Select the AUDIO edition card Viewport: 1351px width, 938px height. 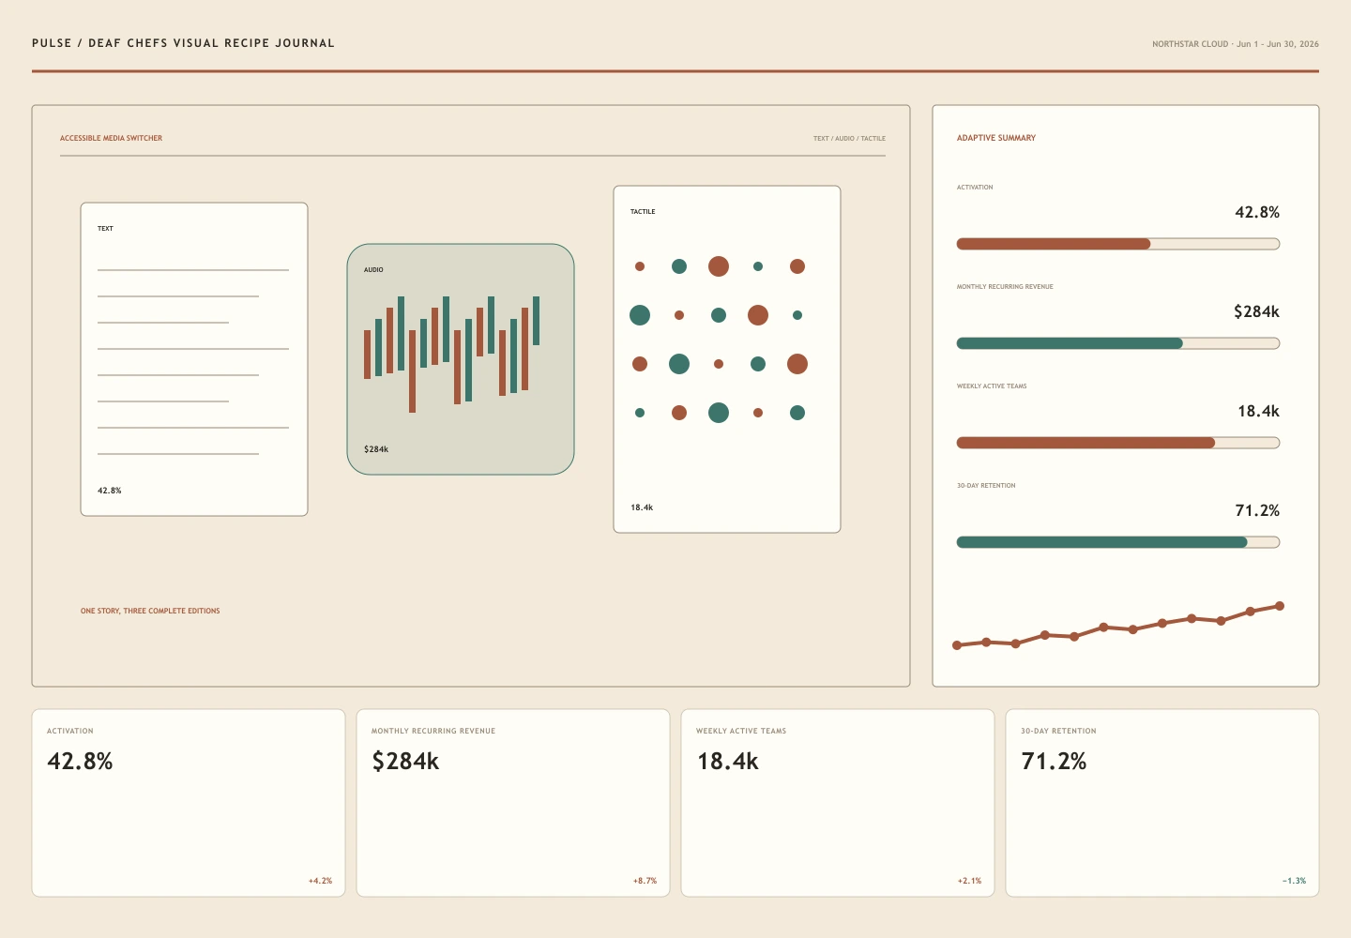(461, 359)
